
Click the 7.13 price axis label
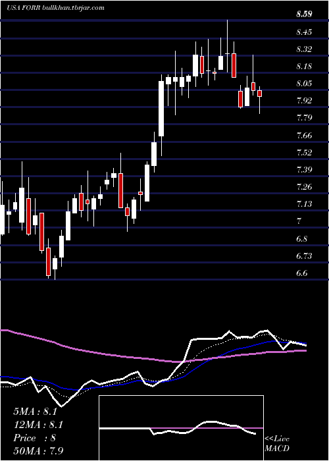(x=304, y=204)
